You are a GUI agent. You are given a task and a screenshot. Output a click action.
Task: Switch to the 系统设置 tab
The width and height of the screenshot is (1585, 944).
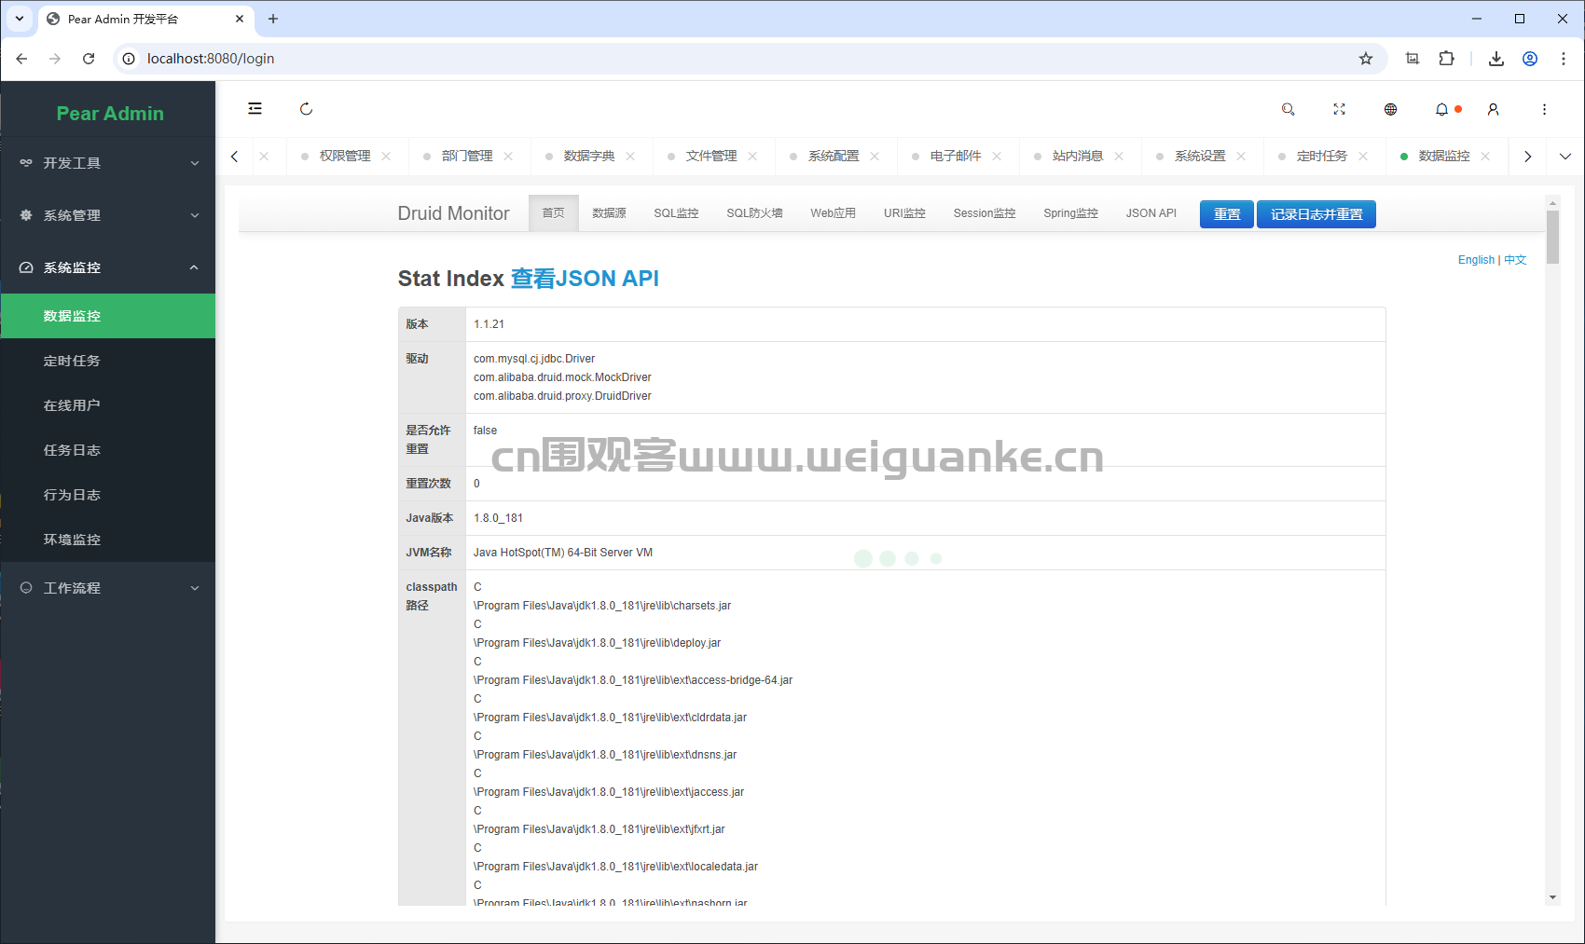(x=1199, y=157)
